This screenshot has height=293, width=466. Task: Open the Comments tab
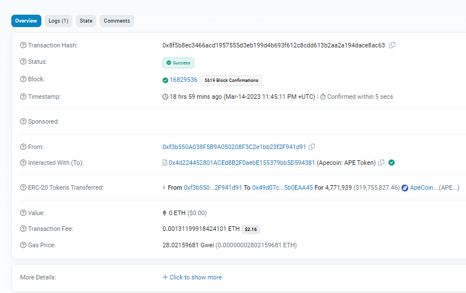[x=117, y=21]
